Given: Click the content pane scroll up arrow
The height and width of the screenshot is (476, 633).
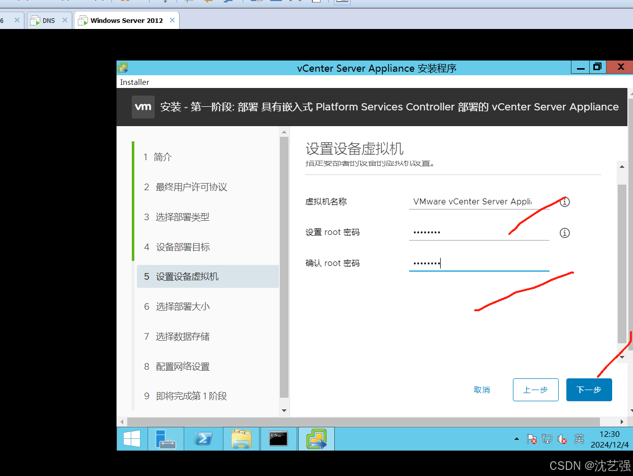Looking at the screenshot, I should tap(622, 166).
